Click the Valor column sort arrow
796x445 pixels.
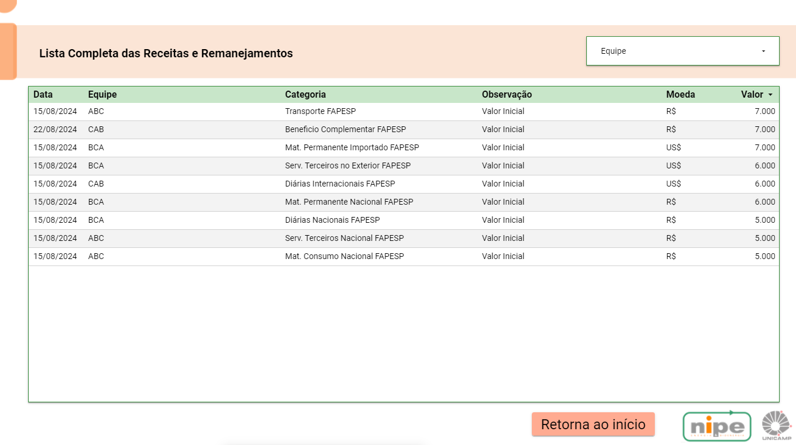[770, 95]
